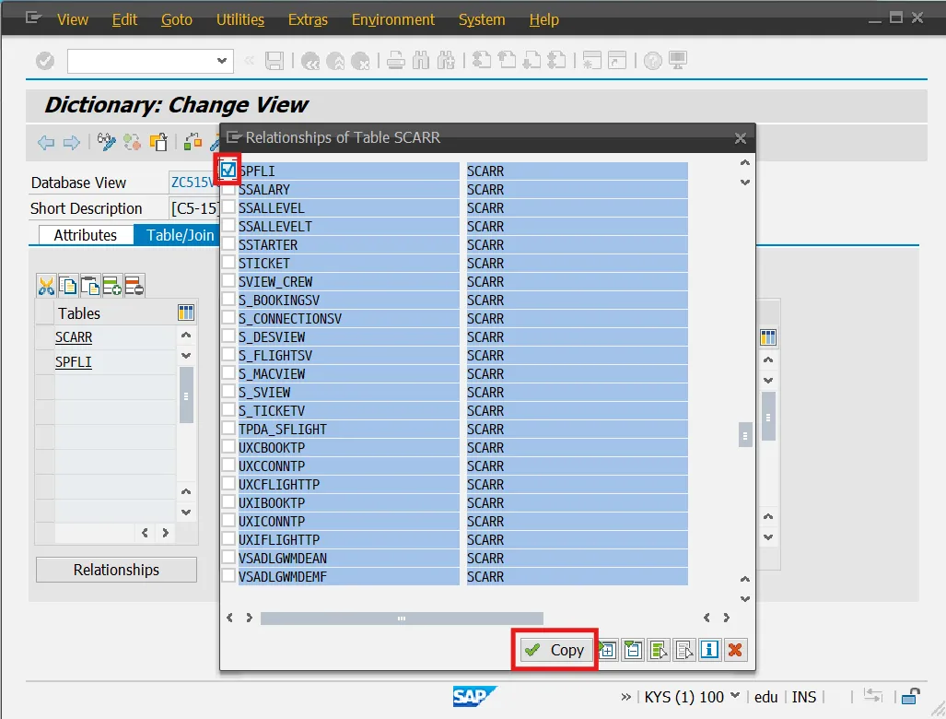946x719 pixels.
Task: Switch to the Attributes tab
Action: pyautogui.click(x=86, y=235)
